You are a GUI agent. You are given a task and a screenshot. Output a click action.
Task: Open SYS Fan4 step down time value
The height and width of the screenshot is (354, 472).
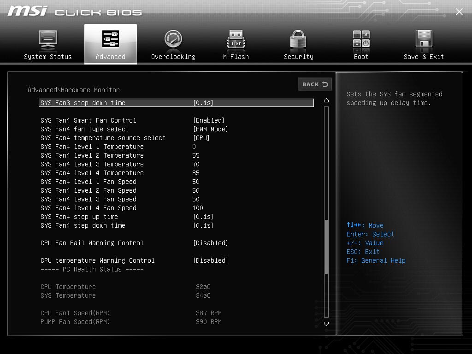[x=203, y=225]
